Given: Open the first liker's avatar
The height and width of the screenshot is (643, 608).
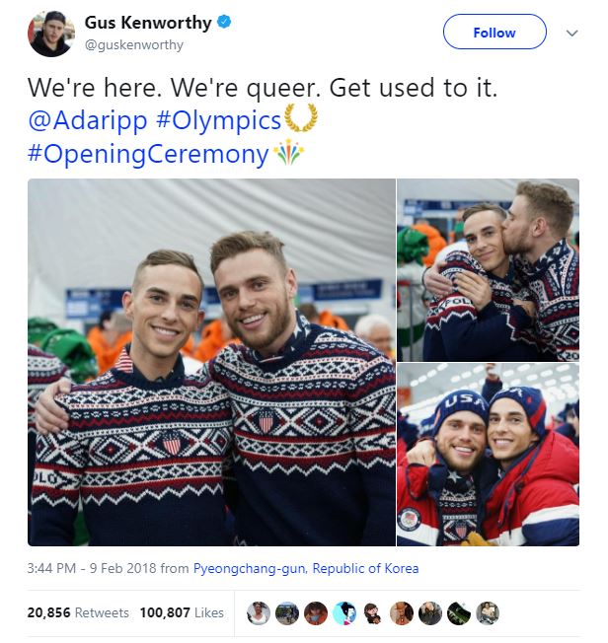Looking at the screenshot, I should [x=259, y=613].
